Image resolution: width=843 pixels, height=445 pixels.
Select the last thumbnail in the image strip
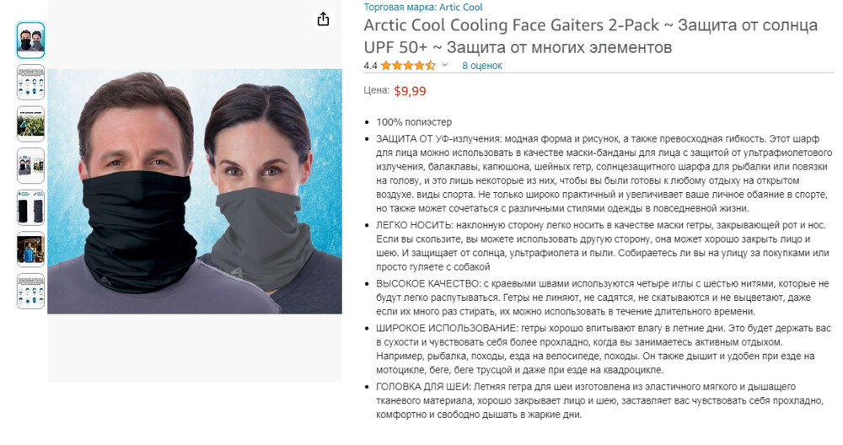pos(30,291)
